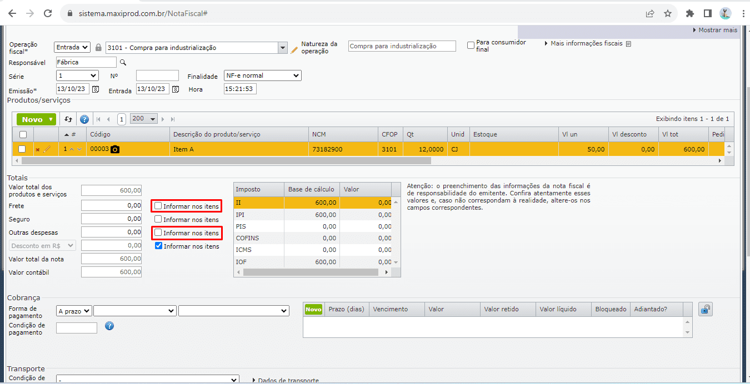This screenshot has width=750, height=384.
Task: Click the camera icon beside code 00003
Action: [115, 149]
